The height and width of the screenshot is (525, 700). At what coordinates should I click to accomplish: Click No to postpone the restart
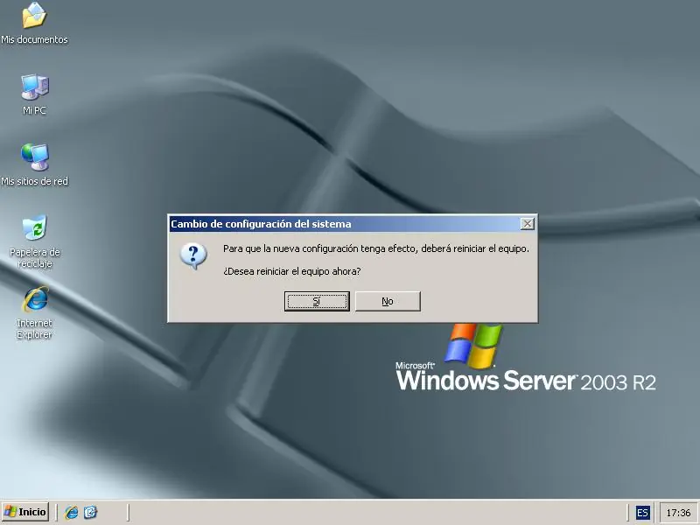click(x=388, y=301)
